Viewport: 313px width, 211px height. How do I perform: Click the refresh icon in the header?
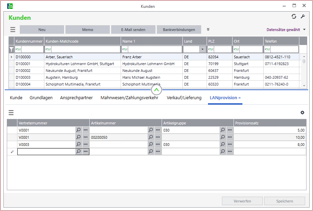294,17
